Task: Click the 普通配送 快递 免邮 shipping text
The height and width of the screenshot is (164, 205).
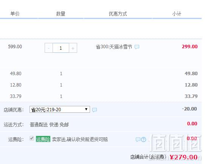Action: tap(49, 125)
